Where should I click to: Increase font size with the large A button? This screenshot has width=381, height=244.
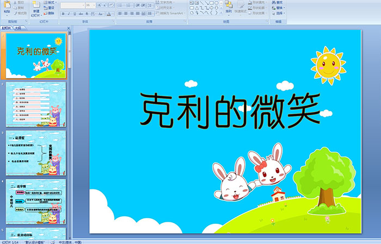pos(100,5)
